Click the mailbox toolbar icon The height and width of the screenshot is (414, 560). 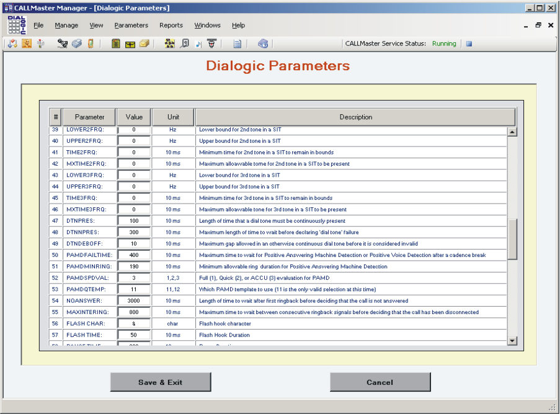(x=41, y=43)
